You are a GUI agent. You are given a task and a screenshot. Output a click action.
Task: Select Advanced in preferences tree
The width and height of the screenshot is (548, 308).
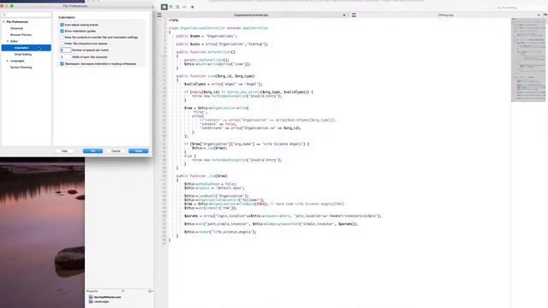pyautogui.click(x=17, y=28)
